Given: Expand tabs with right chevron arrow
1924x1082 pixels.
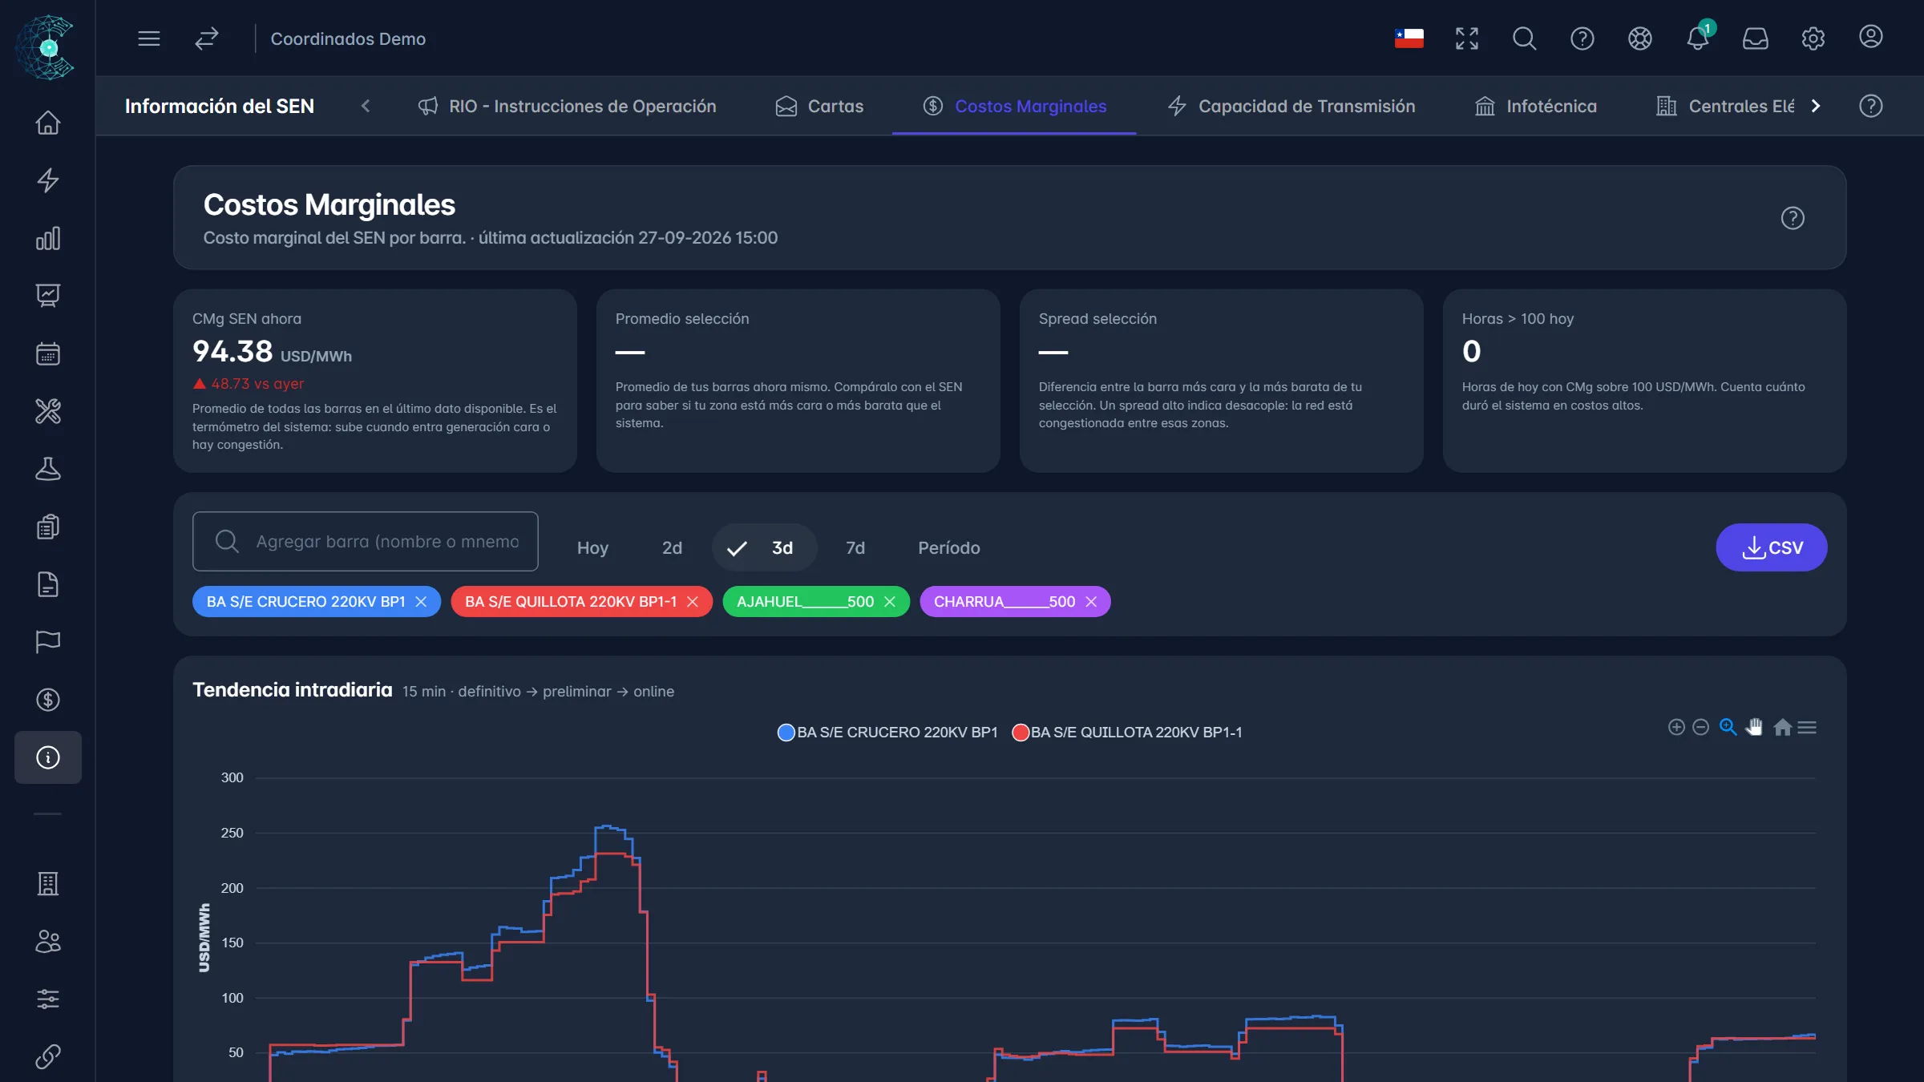Looking at the screenshot, I should 1816,106.
